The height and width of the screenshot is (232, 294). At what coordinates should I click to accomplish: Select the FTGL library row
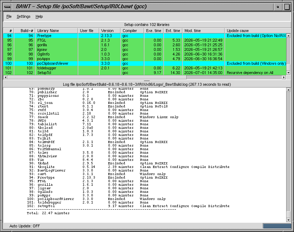145,40
